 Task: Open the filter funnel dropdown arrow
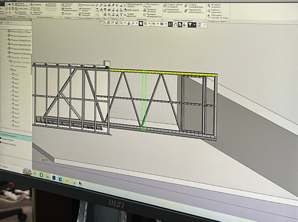coord(194,25)
